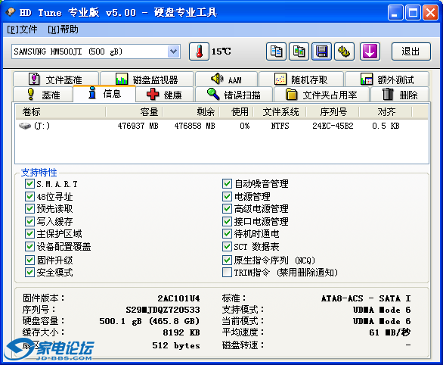The width and height of the screenshot is (443, 365).
Task: Toggle the TRIM指令 checkbox
Action: click(227, 272)
